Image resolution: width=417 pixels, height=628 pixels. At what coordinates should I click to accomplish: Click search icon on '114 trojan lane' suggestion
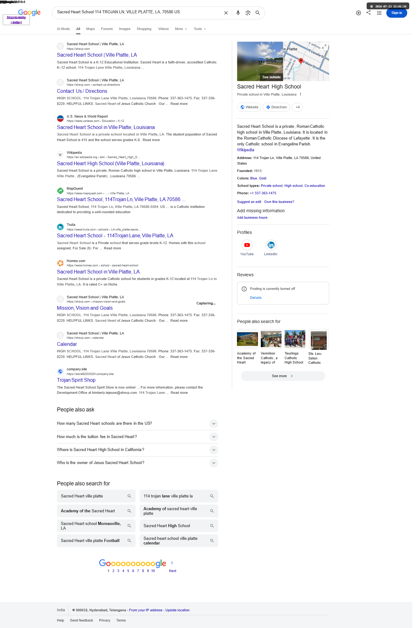[x=212, y=496]
